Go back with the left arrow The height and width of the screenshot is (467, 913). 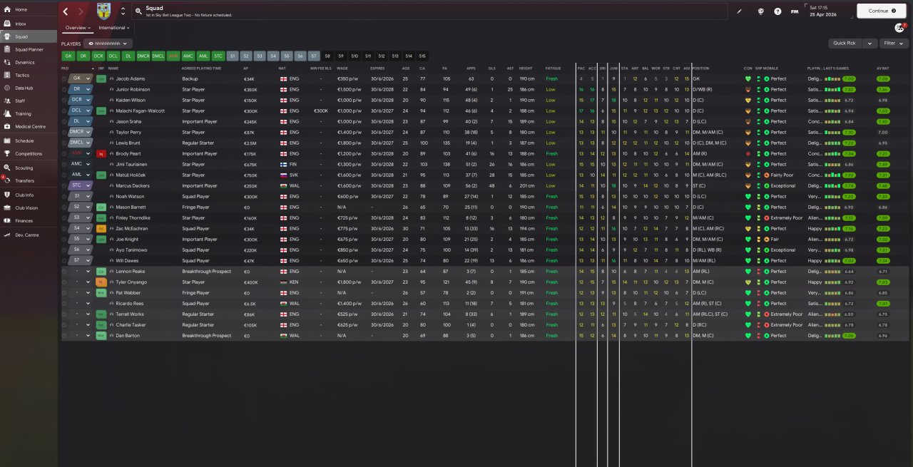66,11
